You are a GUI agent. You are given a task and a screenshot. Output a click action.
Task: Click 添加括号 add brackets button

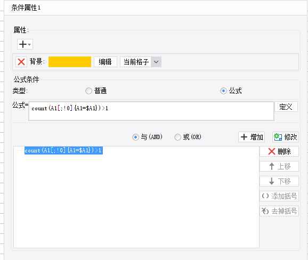279,196
